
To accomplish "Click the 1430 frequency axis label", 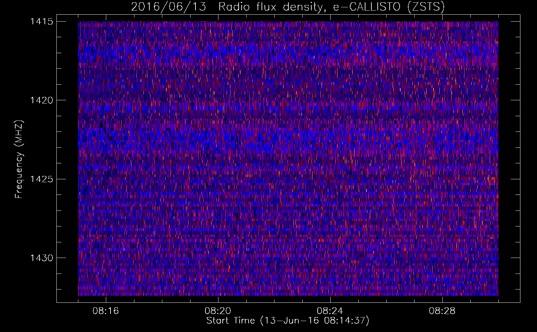I will pyautogui.click(x=41, y=258).
